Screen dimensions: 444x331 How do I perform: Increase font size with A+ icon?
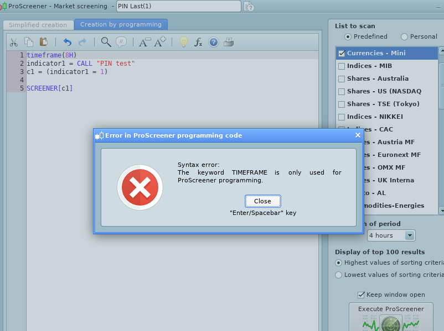pos(160,42)
